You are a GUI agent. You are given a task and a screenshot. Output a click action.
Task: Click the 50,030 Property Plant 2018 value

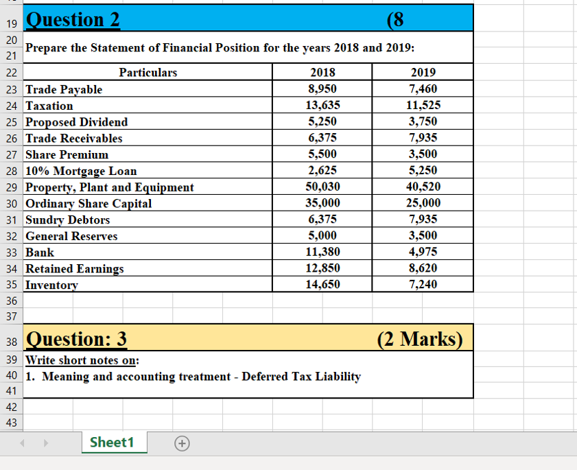(322, 187)
